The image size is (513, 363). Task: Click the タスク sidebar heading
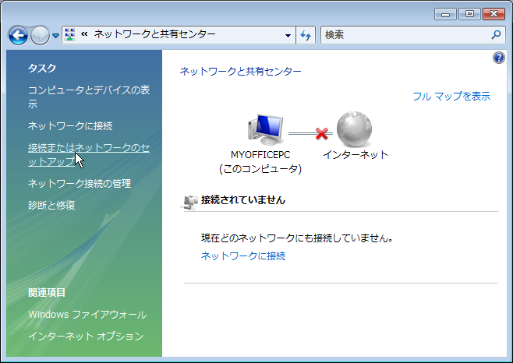[x=42, y=68]
